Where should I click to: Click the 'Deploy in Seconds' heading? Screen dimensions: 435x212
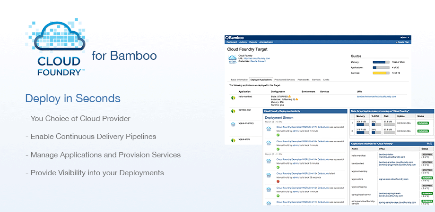click(x=73, y=98)
